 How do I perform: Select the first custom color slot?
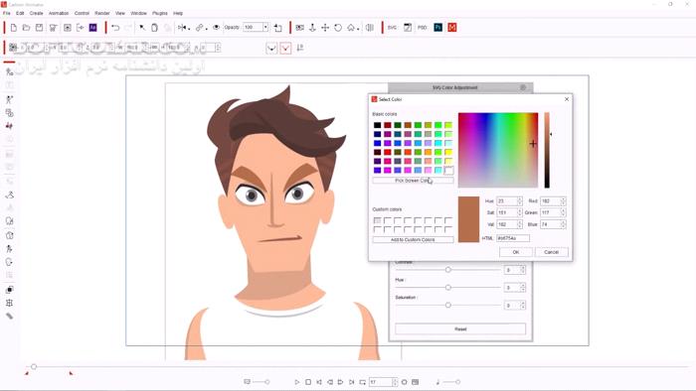[377, 220]
